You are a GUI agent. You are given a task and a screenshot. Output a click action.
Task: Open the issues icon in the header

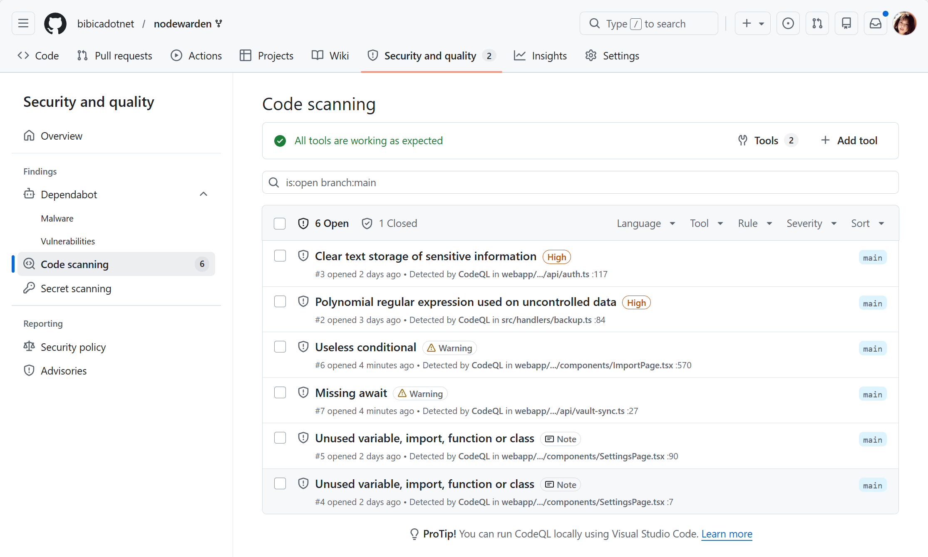coord(788,23)
